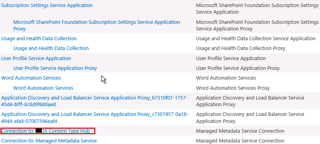The height and width of the screenshot is (144, 320).
Task: Select type text 'Subscription Settings Service Application Proxy'
Action: pos(257,25)
